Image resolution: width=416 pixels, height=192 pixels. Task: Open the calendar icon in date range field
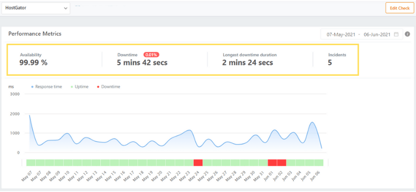click(396, 34)
